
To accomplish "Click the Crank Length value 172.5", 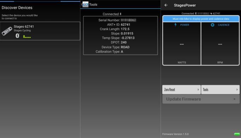I will [x=125, y=29].
